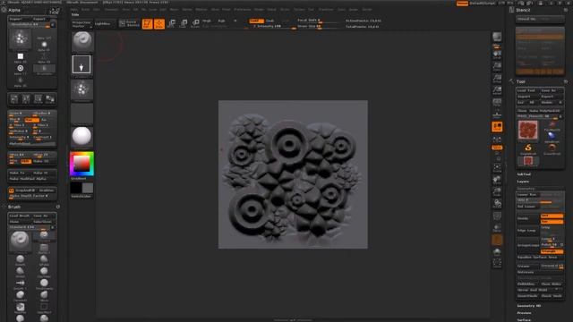This screenshot has height=322, width=573.
Task: Toggle Rgb paint mode
Action: 221,21
